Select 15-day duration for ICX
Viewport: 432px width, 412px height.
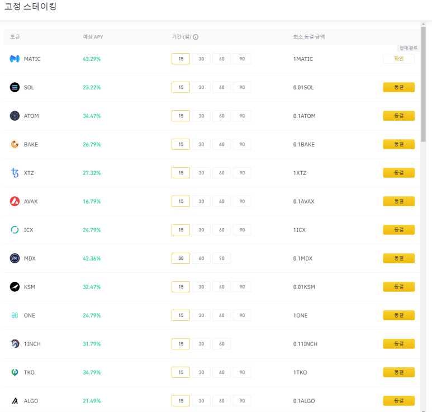(181, 230)
